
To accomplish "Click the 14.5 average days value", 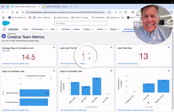I will [28, 57].
